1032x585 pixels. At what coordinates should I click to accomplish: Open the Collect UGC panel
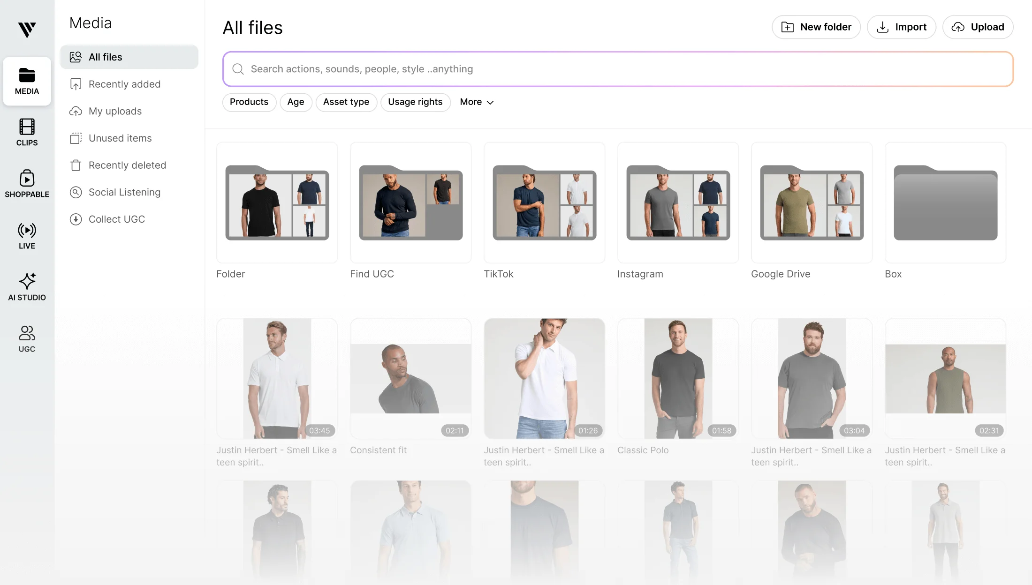(117, 219)
